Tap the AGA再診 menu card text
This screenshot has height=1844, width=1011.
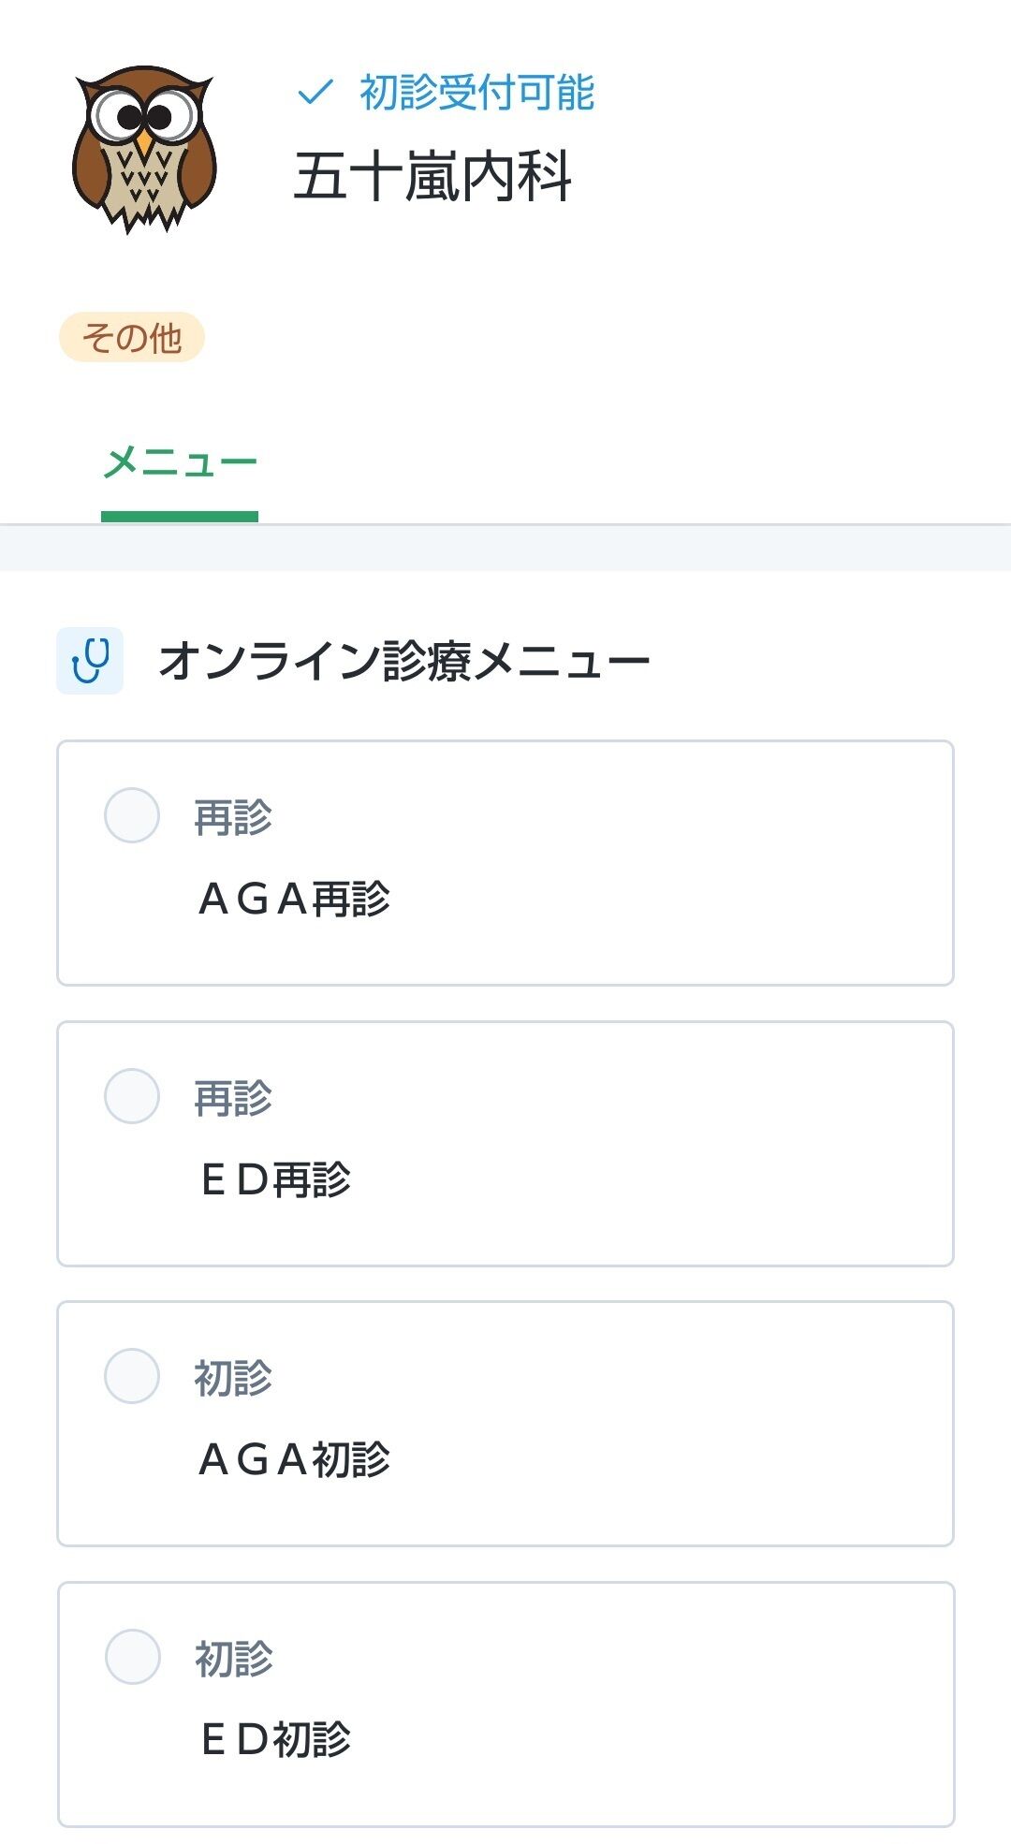click(295, 900)
